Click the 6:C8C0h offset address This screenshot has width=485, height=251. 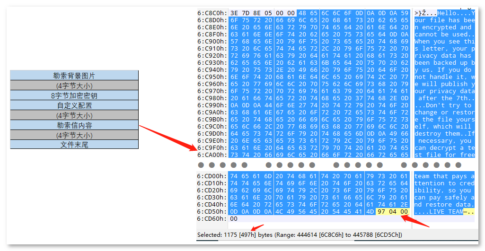(x=211, y=13)
